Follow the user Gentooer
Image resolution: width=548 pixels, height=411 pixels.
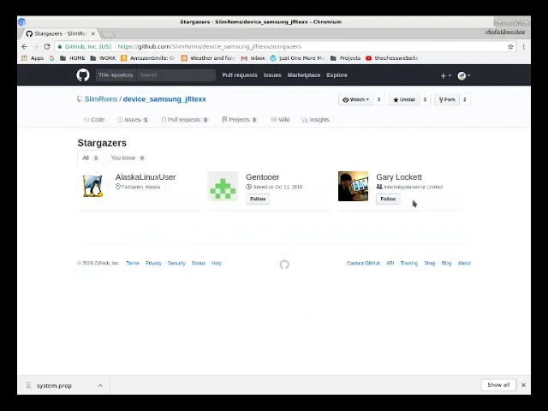(258, 199)
